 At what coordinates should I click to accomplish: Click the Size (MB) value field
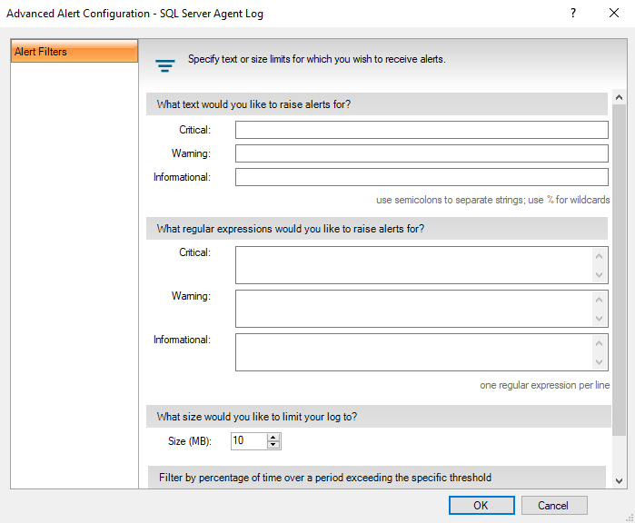(x=248, y=441)
